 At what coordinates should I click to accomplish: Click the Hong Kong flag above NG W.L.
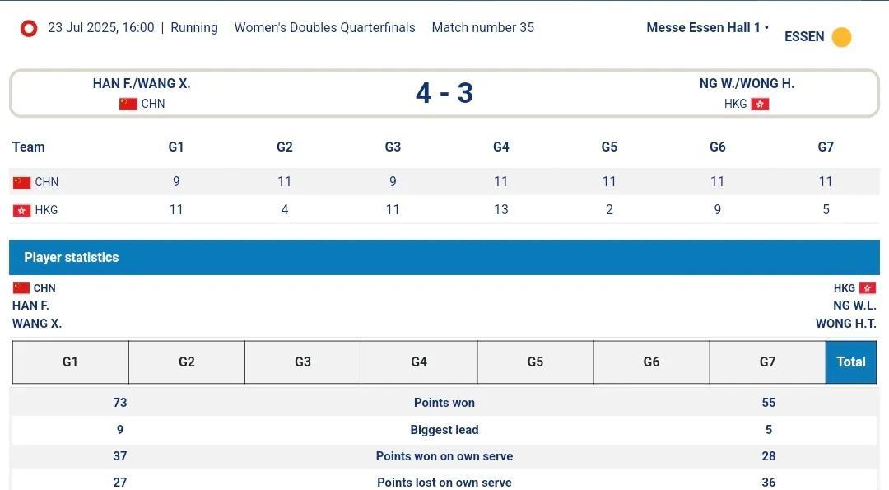867,288
